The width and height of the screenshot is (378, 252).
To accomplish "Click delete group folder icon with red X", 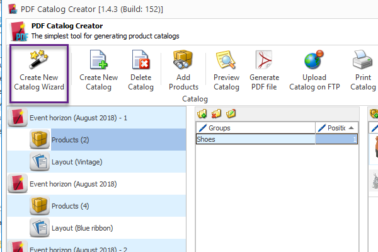I will click(216, 113).
